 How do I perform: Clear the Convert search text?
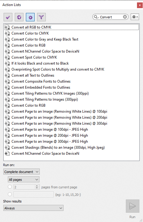click(125, 17)
